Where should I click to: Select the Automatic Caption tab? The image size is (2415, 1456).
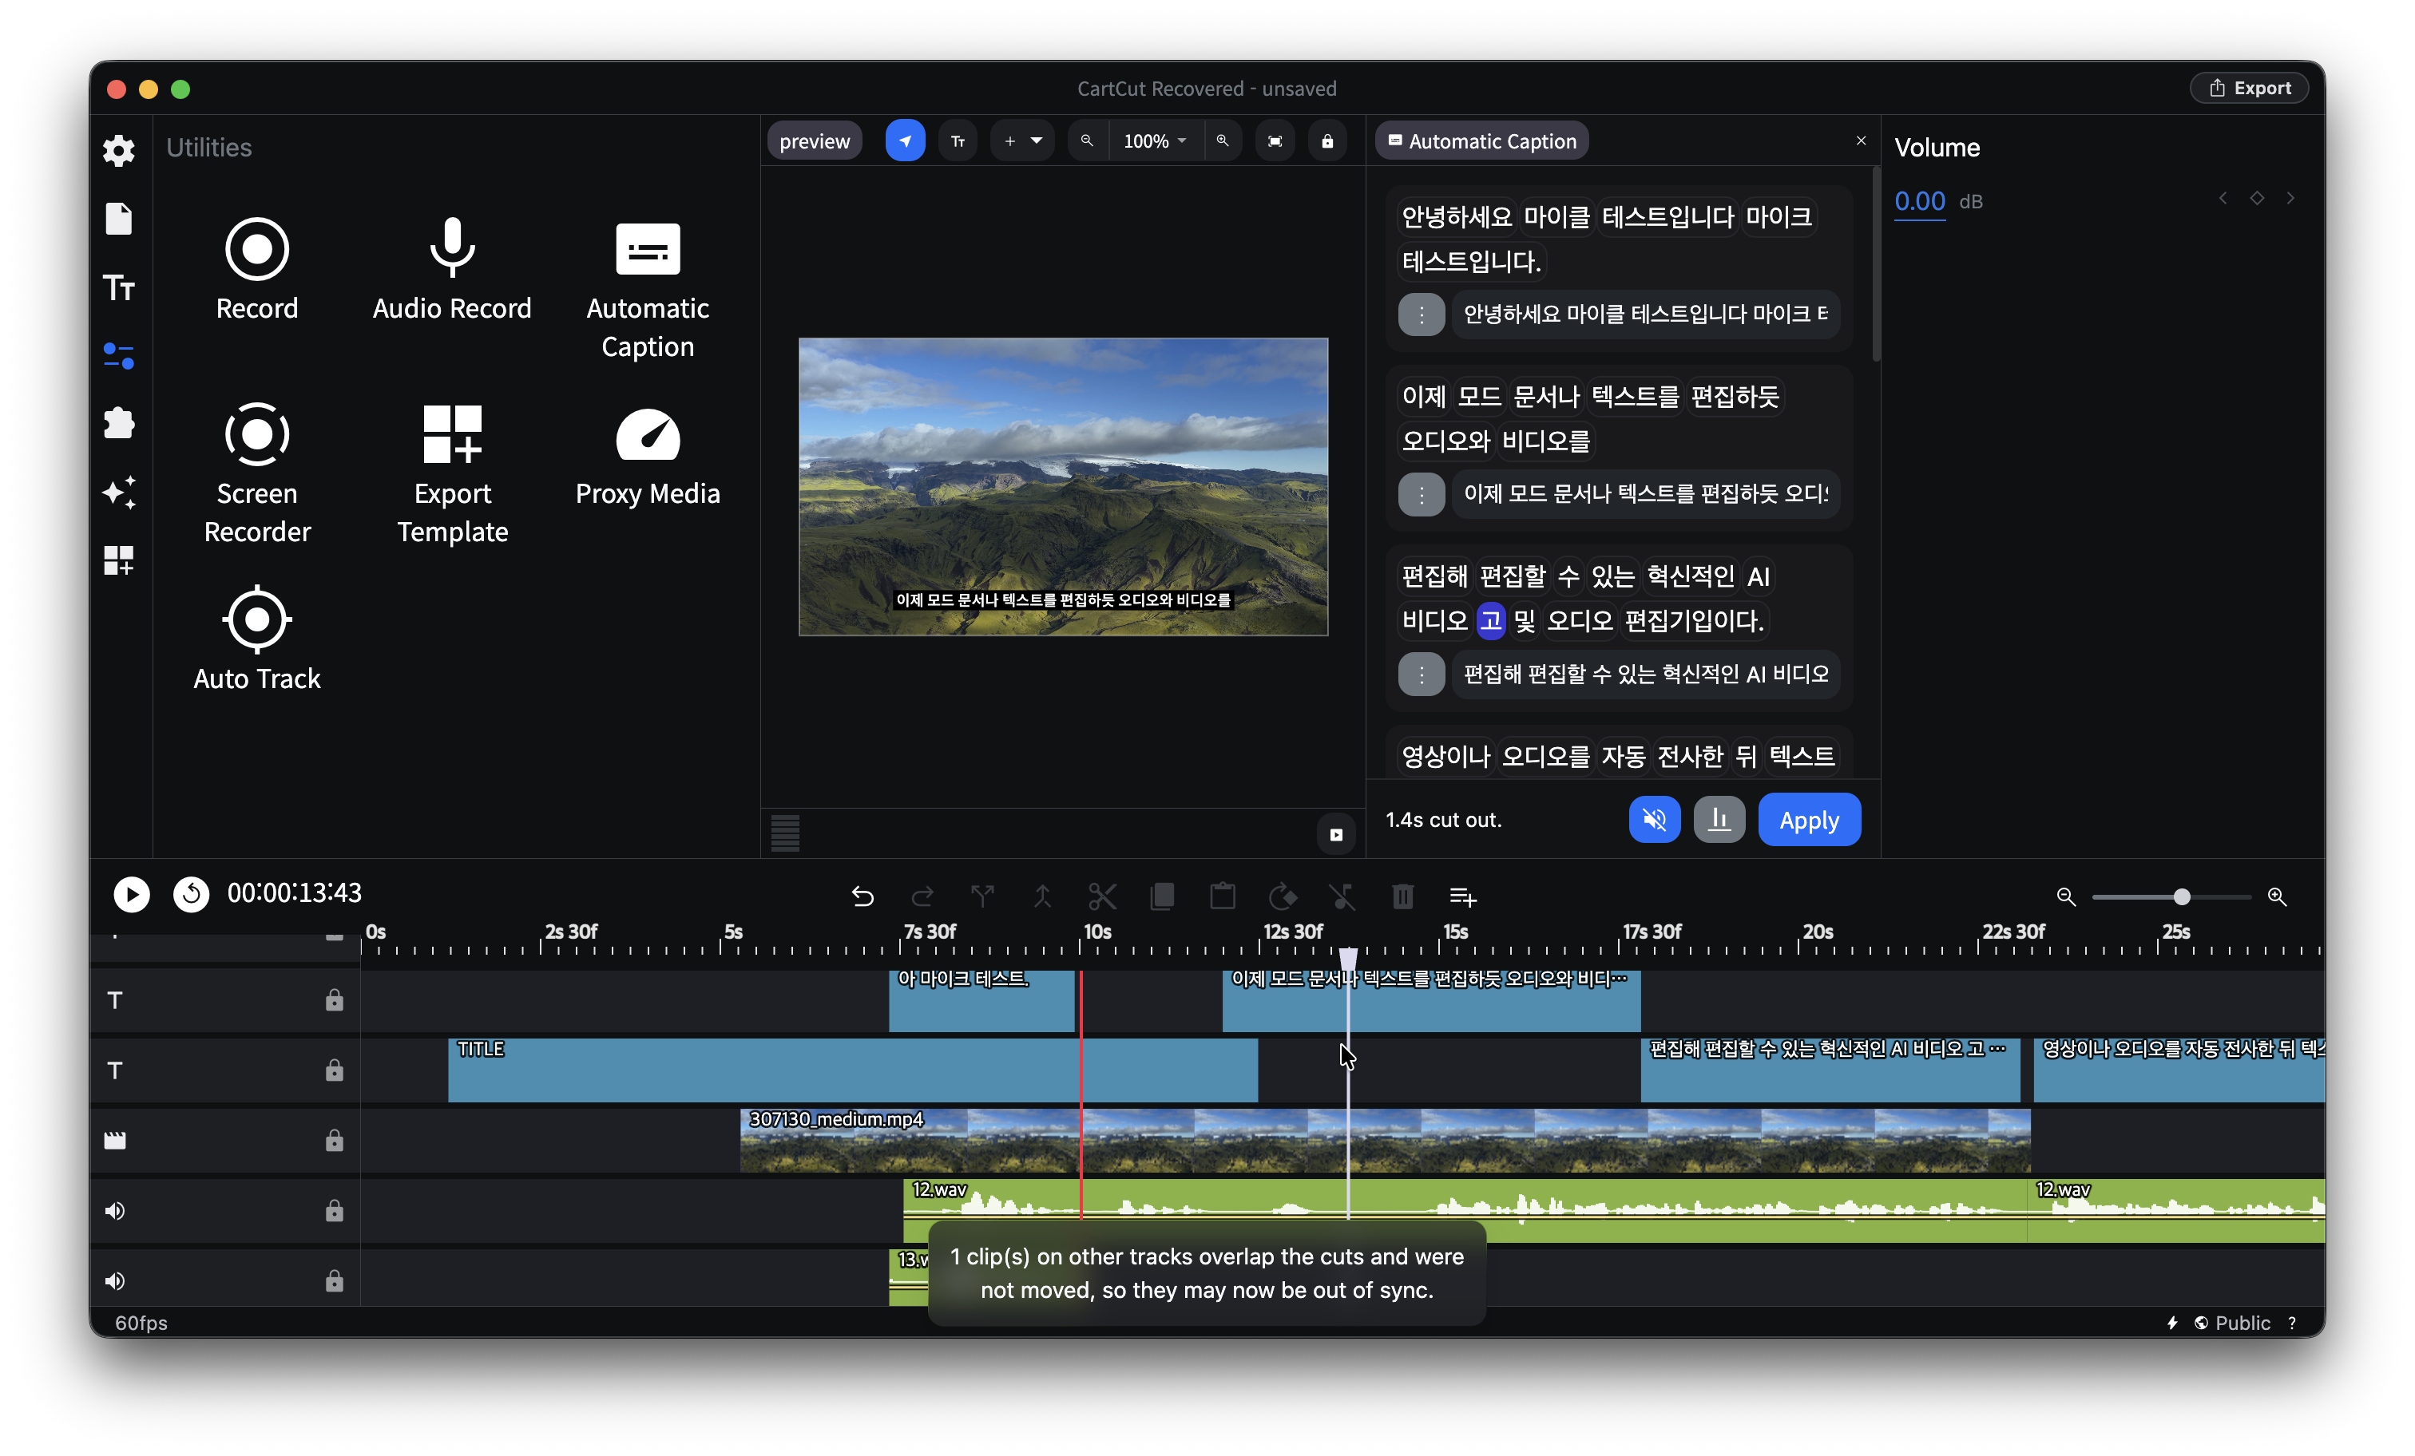(1482, 141)
